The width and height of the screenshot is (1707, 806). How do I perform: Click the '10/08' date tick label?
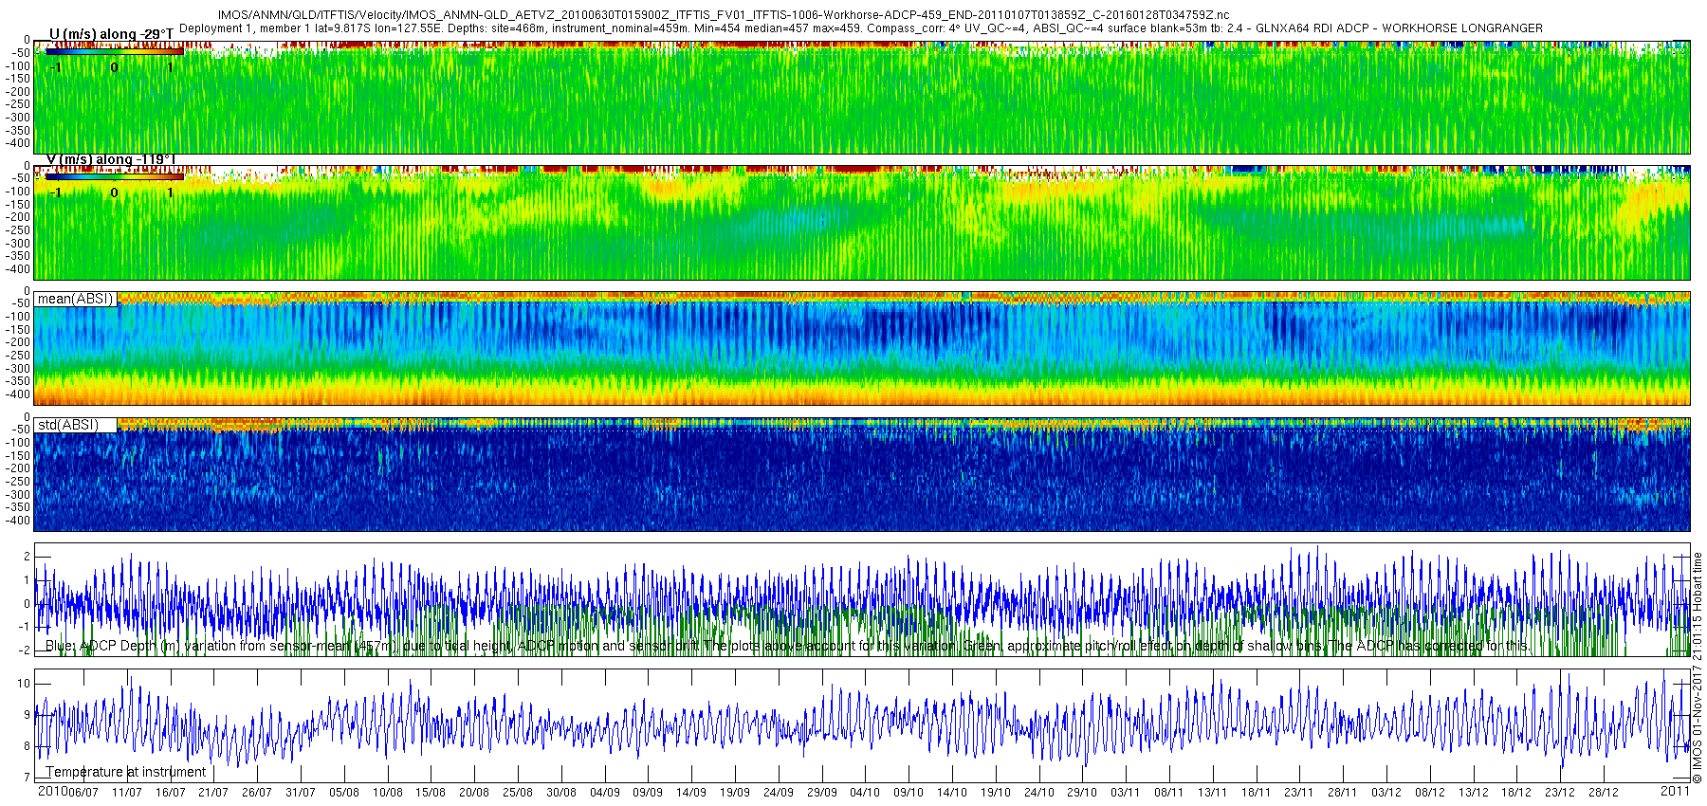point(388,793)
